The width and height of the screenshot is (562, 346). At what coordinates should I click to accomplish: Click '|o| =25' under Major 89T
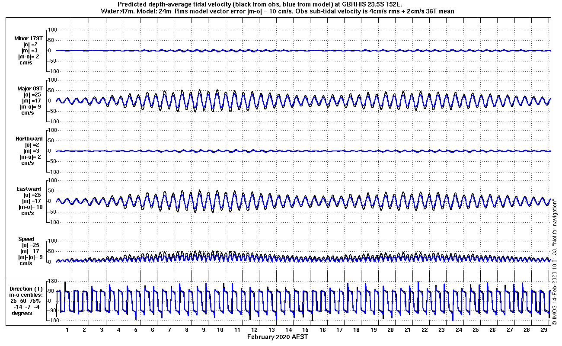(x=32, y=95)
